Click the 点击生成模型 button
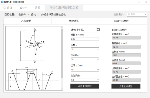 pyautogui.click(x=126, y=86)
